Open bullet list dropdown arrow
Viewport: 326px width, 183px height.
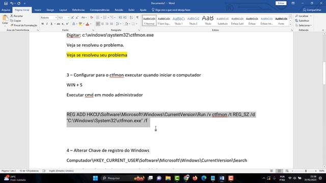click(101, 18)
